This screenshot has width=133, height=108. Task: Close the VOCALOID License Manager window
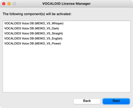(x=4, y=4)
